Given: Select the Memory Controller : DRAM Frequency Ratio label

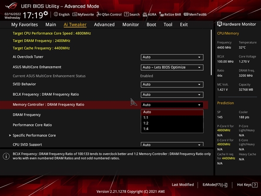Looking at the screenshot, I should coord(48,105).
